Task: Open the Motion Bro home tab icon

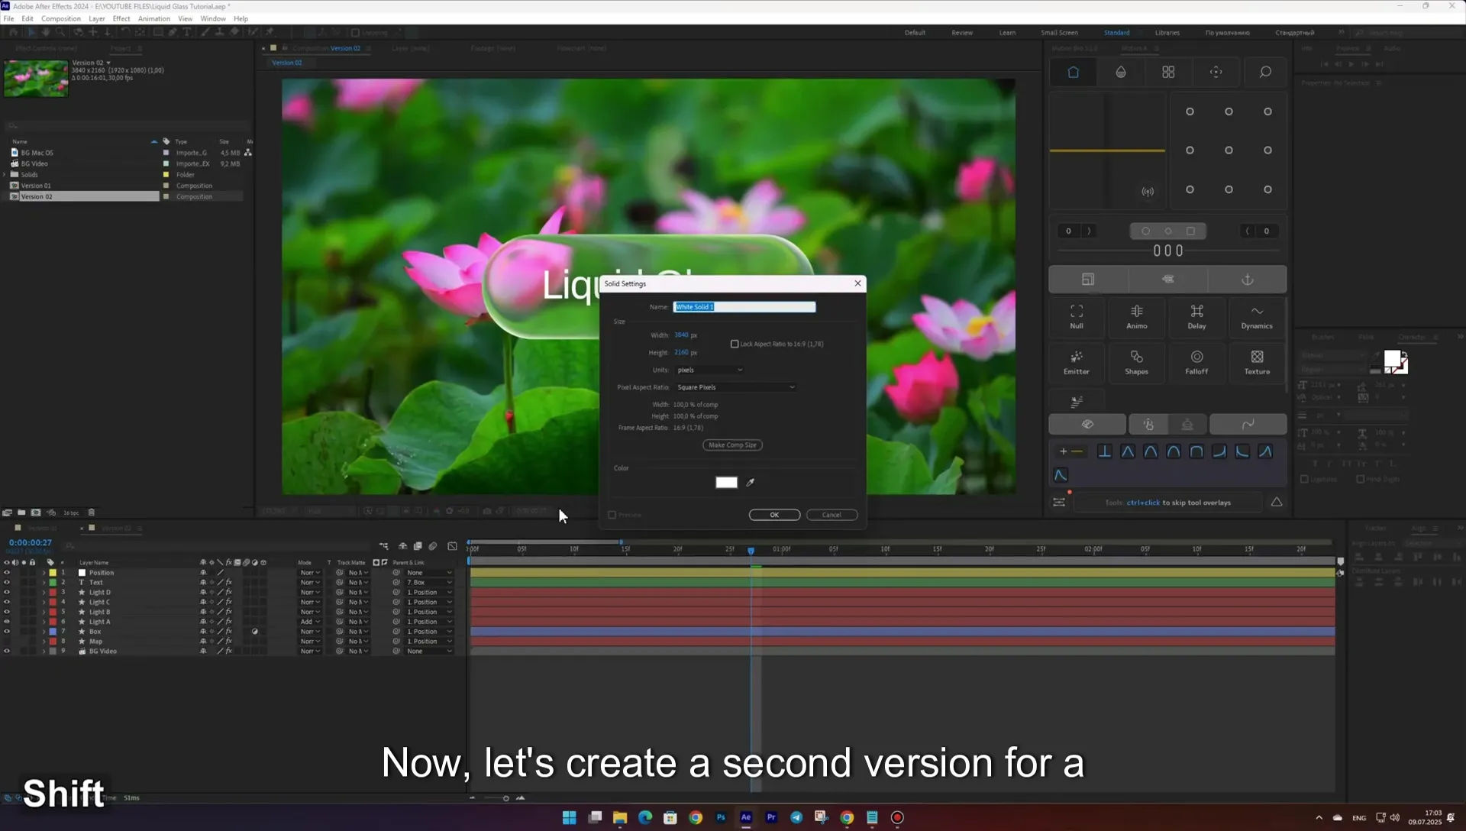Action: 1073,72
